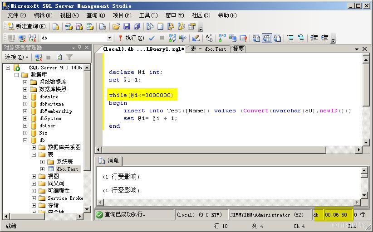Click the Analysis Services XMLA query icon
The width and height of the screenshot is (373, 232).
coord(90,26)
